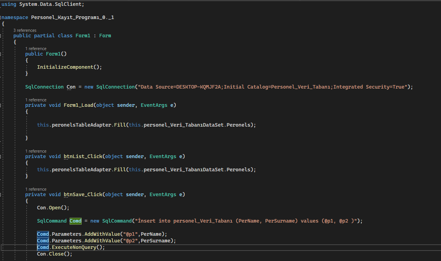Open '1 reference' lens above Form1_Load method
The height and width of the screenshot is (261, 441).
point(36,100)
